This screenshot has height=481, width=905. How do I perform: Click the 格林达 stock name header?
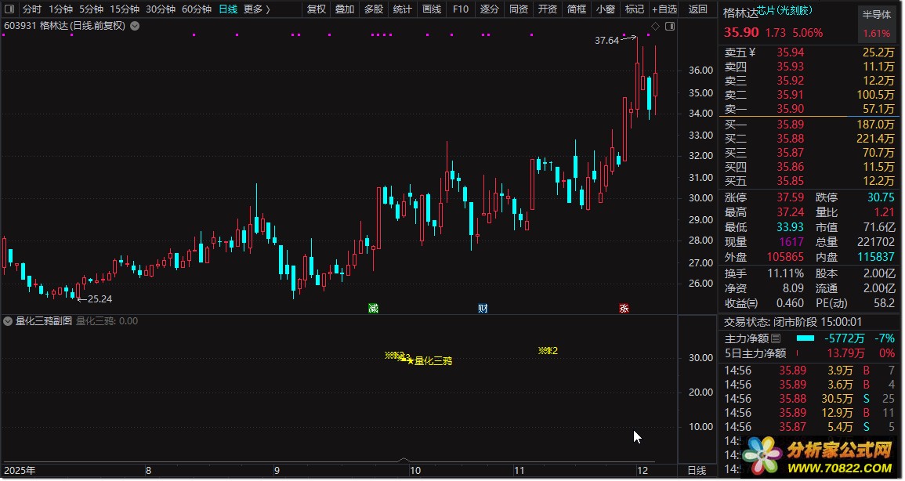click(x=740, y=14)
